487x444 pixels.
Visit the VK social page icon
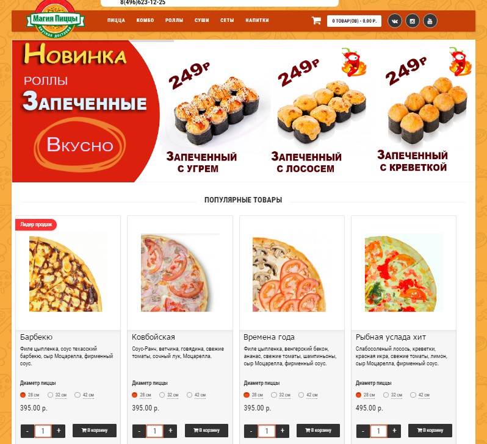395,21
